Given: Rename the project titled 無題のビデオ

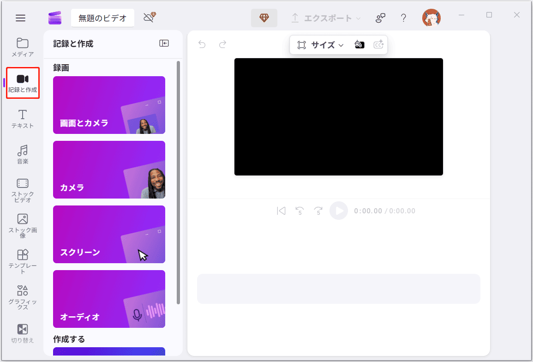Looking at the screenshot, I should (x=102, y=18).
